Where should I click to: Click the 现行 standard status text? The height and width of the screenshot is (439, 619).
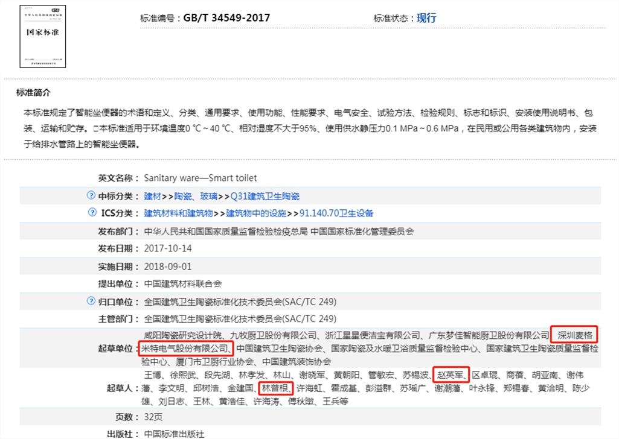coord(426,18)
